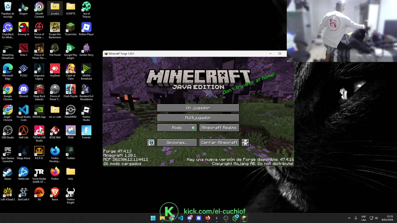Open Minecraft accessibility settings button

[245, 142]
